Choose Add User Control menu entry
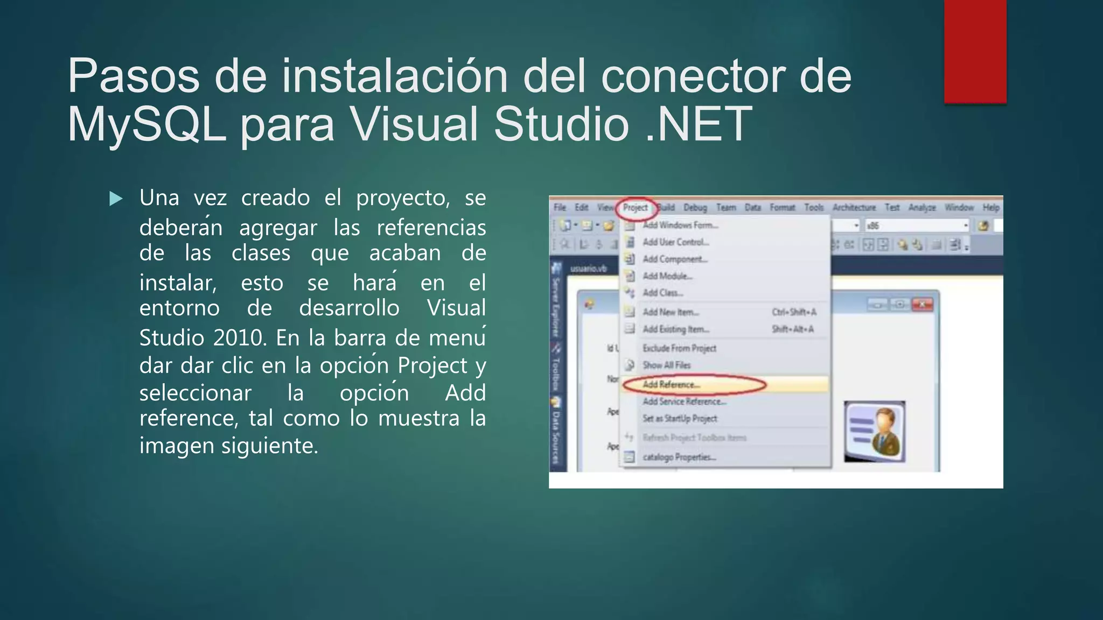Image resolution: width=1103 pixels, height=620 pixels. [724, 242]
